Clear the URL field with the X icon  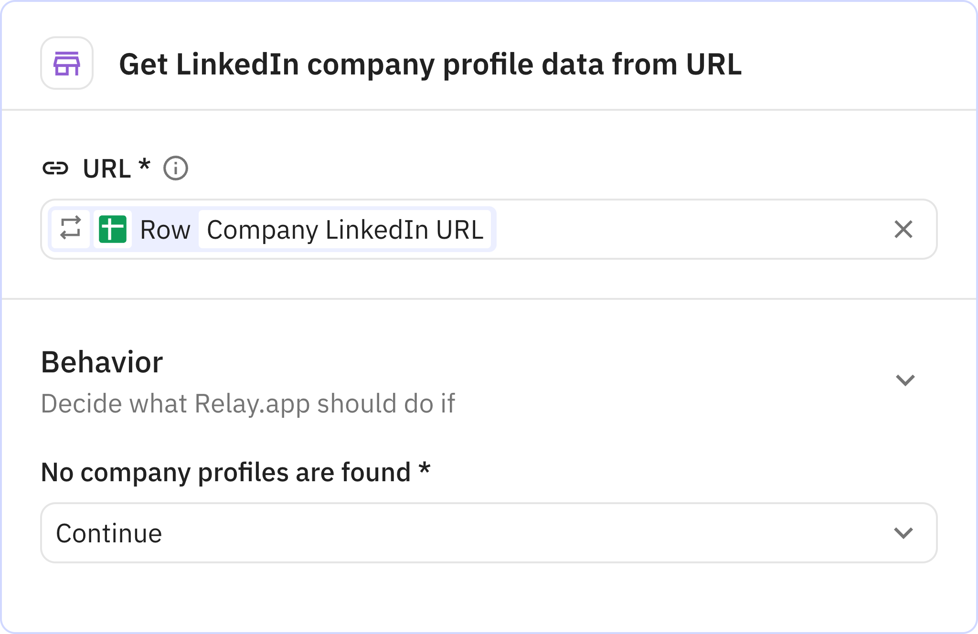coord(904,230)
